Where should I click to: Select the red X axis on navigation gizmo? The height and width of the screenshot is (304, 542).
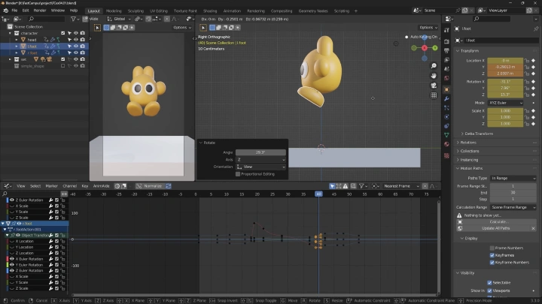coord(425,48)
